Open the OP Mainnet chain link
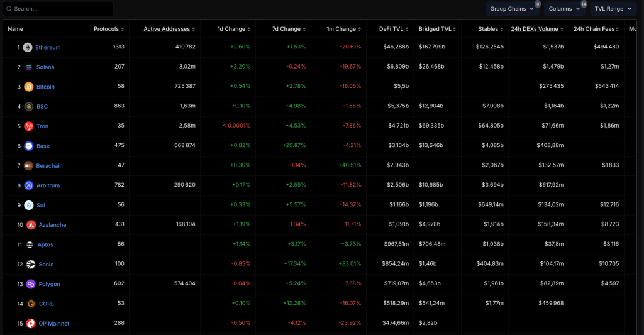 [x=54, y=323]
